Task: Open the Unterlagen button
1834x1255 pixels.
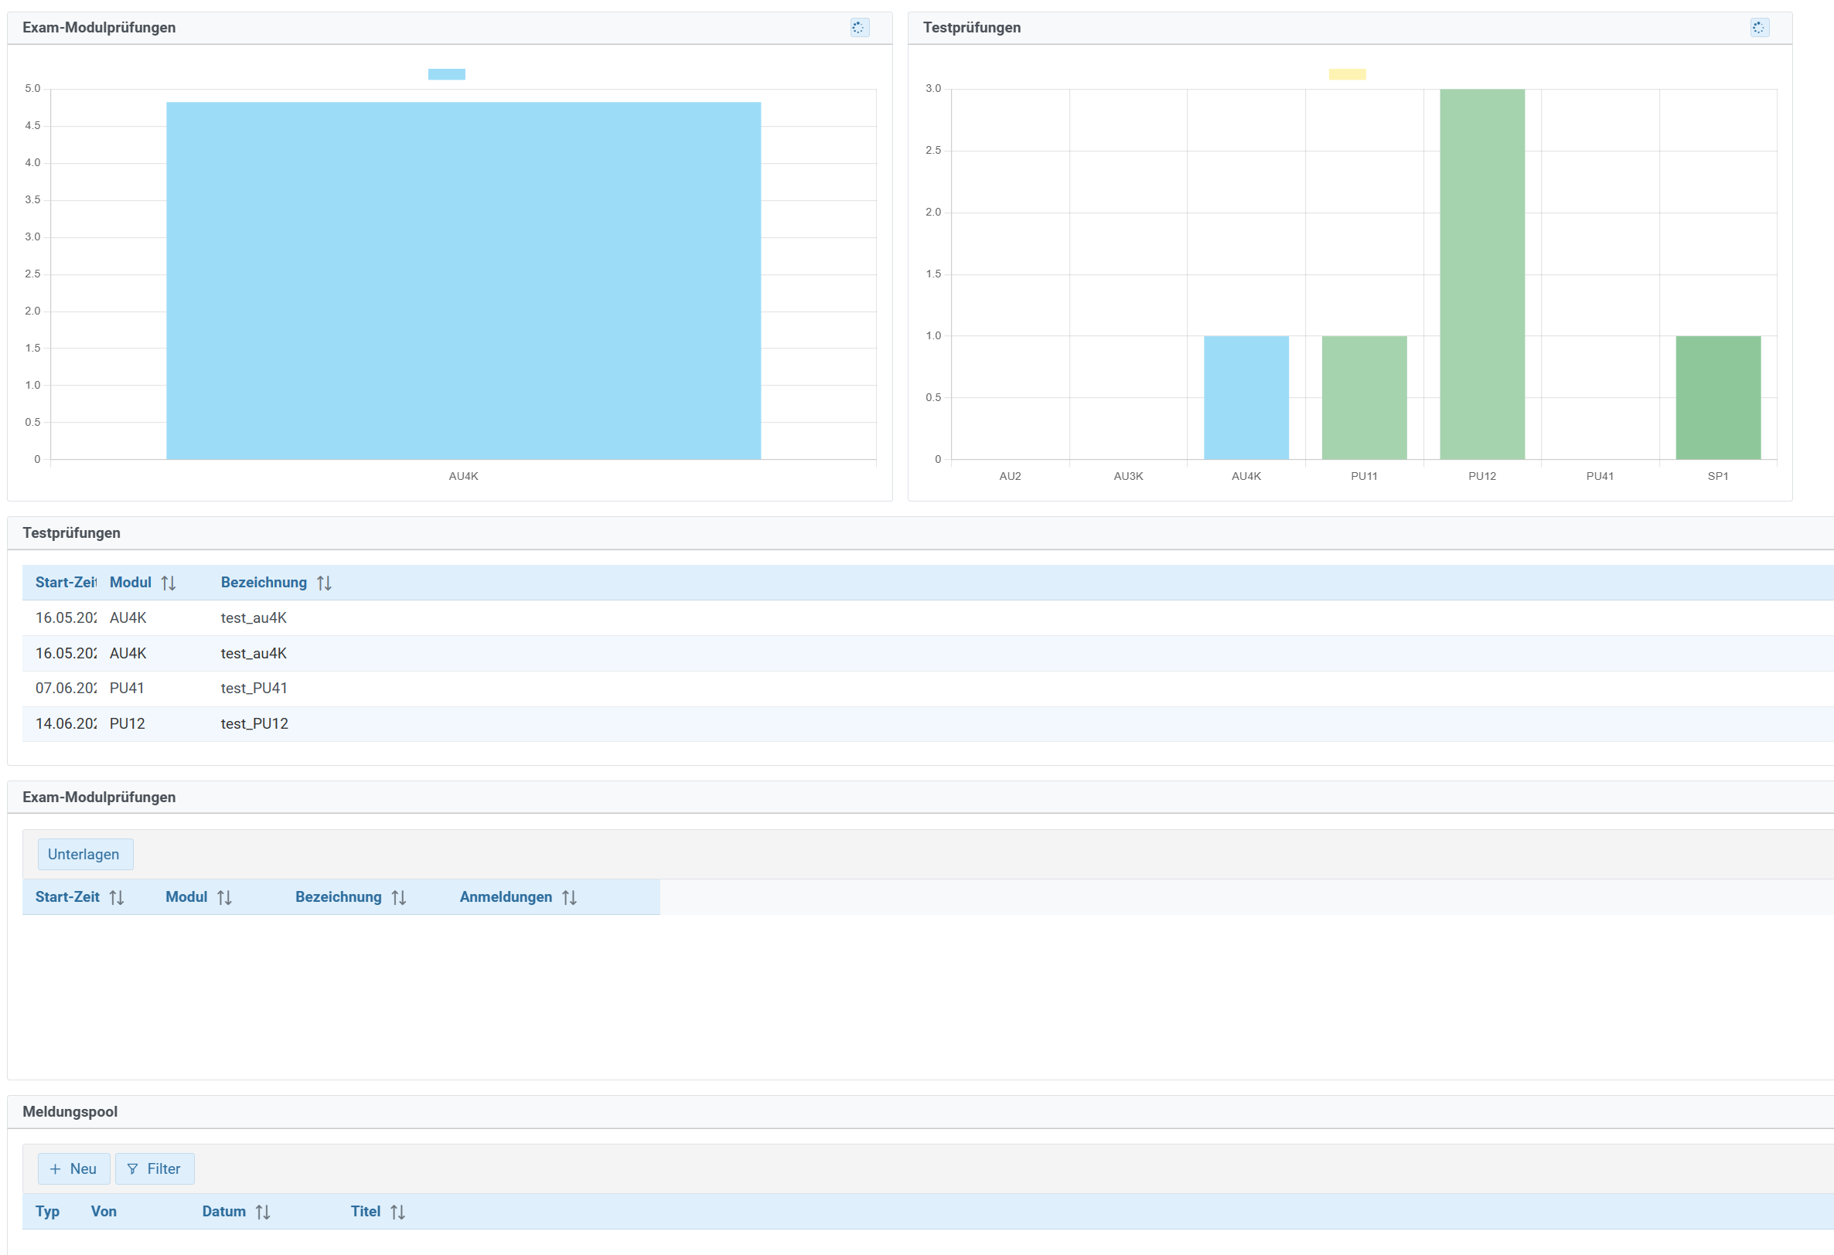Action: click(x=85, y=854)
